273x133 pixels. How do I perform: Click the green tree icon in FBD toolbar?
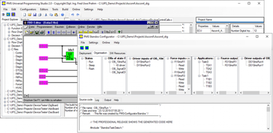click(x=119, y=32)
